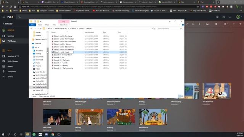Click the Plex edit pencil icon
244x137 pixels.
pyautogui.click(x=187, y=24)
